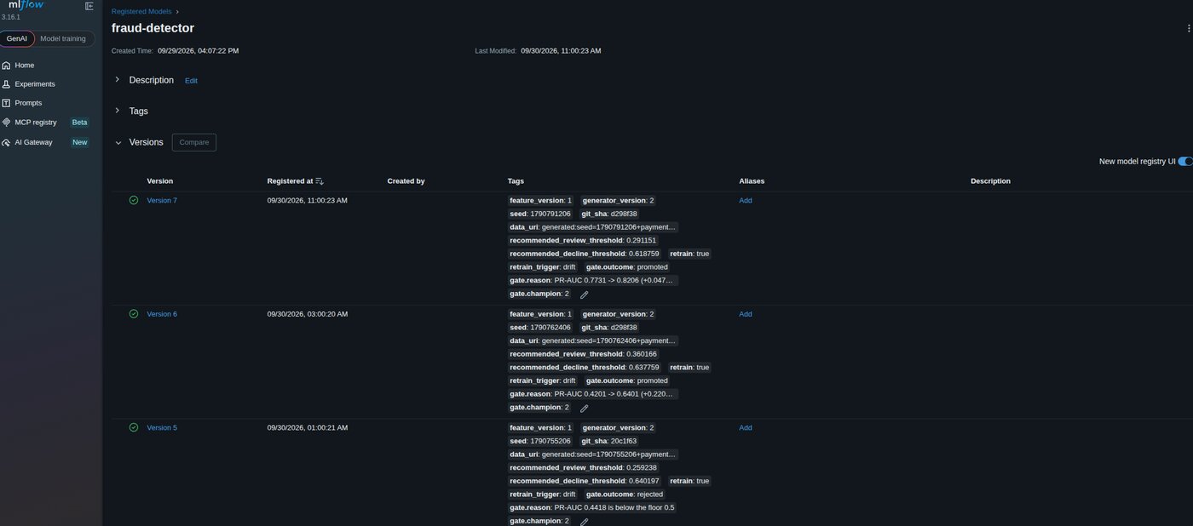Click the New badge on AI Gateway

(79, 142)
